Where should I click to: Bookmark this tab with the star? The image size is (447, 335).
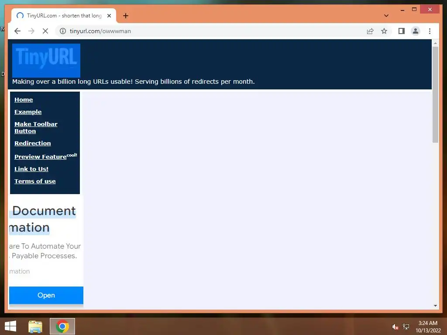(384, 31)
